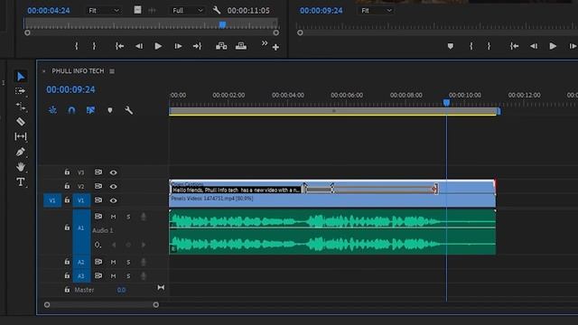Solo track A1
This screenshot has width=578, height=325.
[128, 217]
